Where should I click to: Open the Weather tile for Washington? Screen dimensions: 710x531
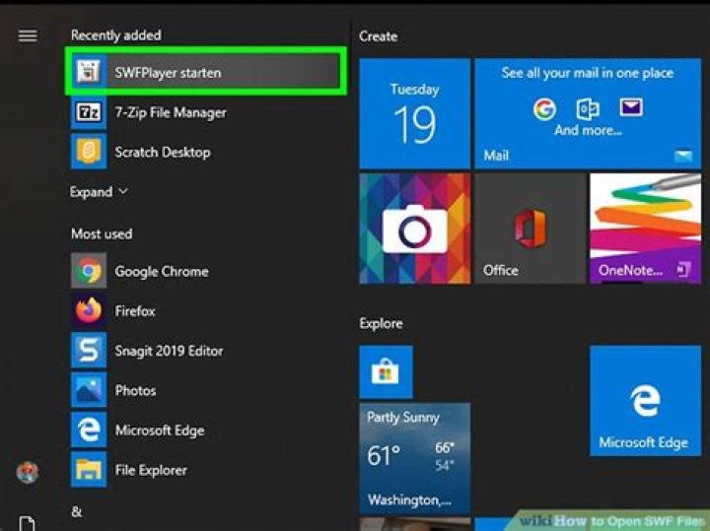click(x=413, y=456)
